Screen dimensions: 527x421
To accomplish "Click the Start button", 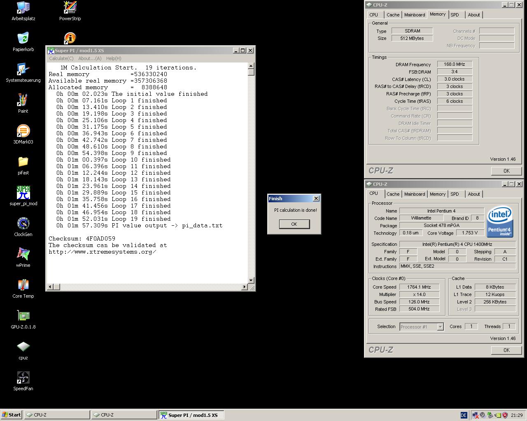I will tap(12, 415).
